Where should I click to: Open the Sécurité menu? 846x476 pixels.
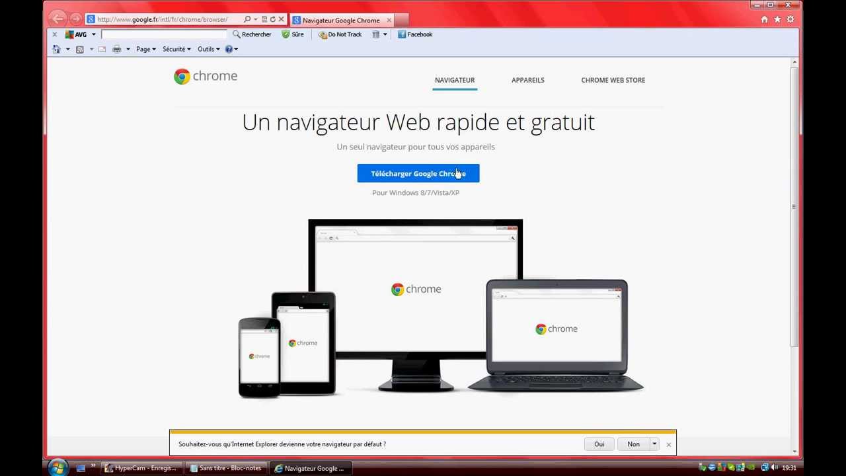tap(176, 49)
